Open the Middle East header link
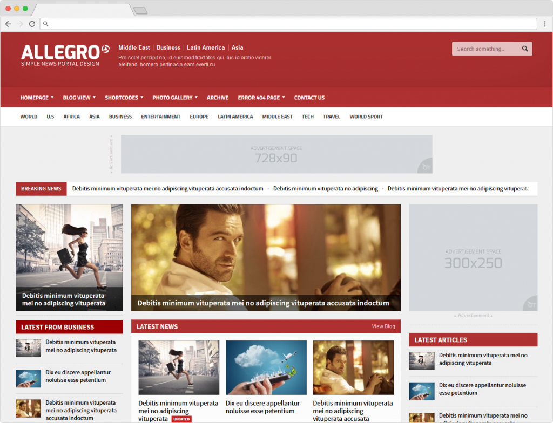 (134, 47)
